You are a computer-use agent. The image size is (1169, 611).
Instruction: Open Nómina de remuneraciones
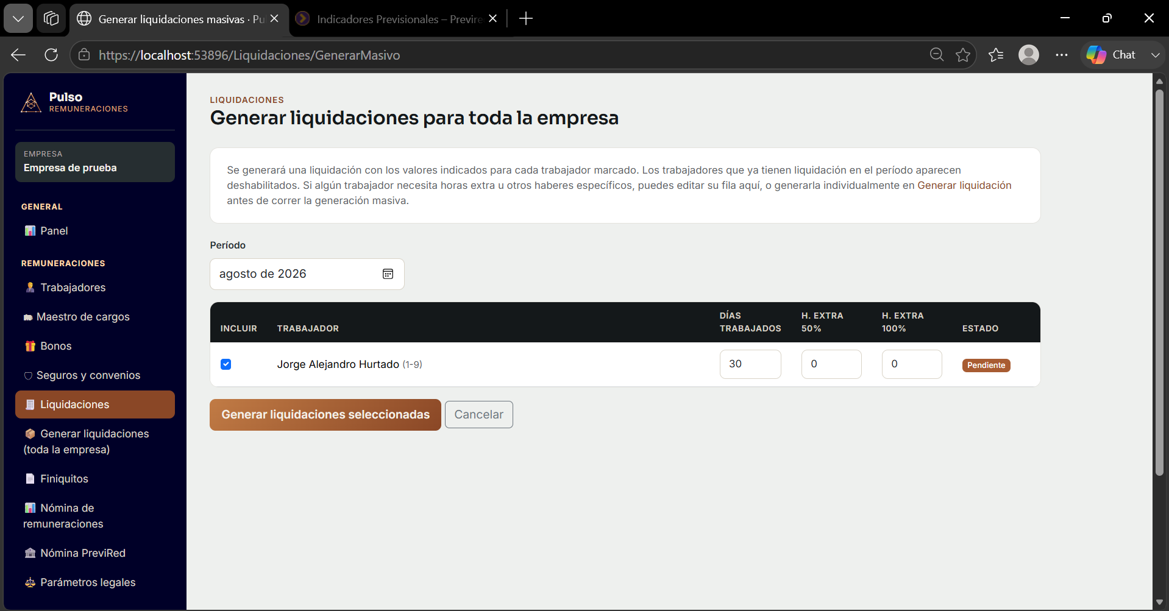point(95,516)
